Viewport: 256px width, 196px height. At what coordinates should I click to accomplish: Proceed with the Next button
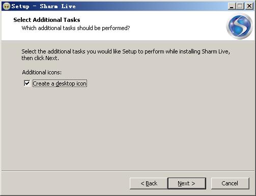[x=187, y=183]
